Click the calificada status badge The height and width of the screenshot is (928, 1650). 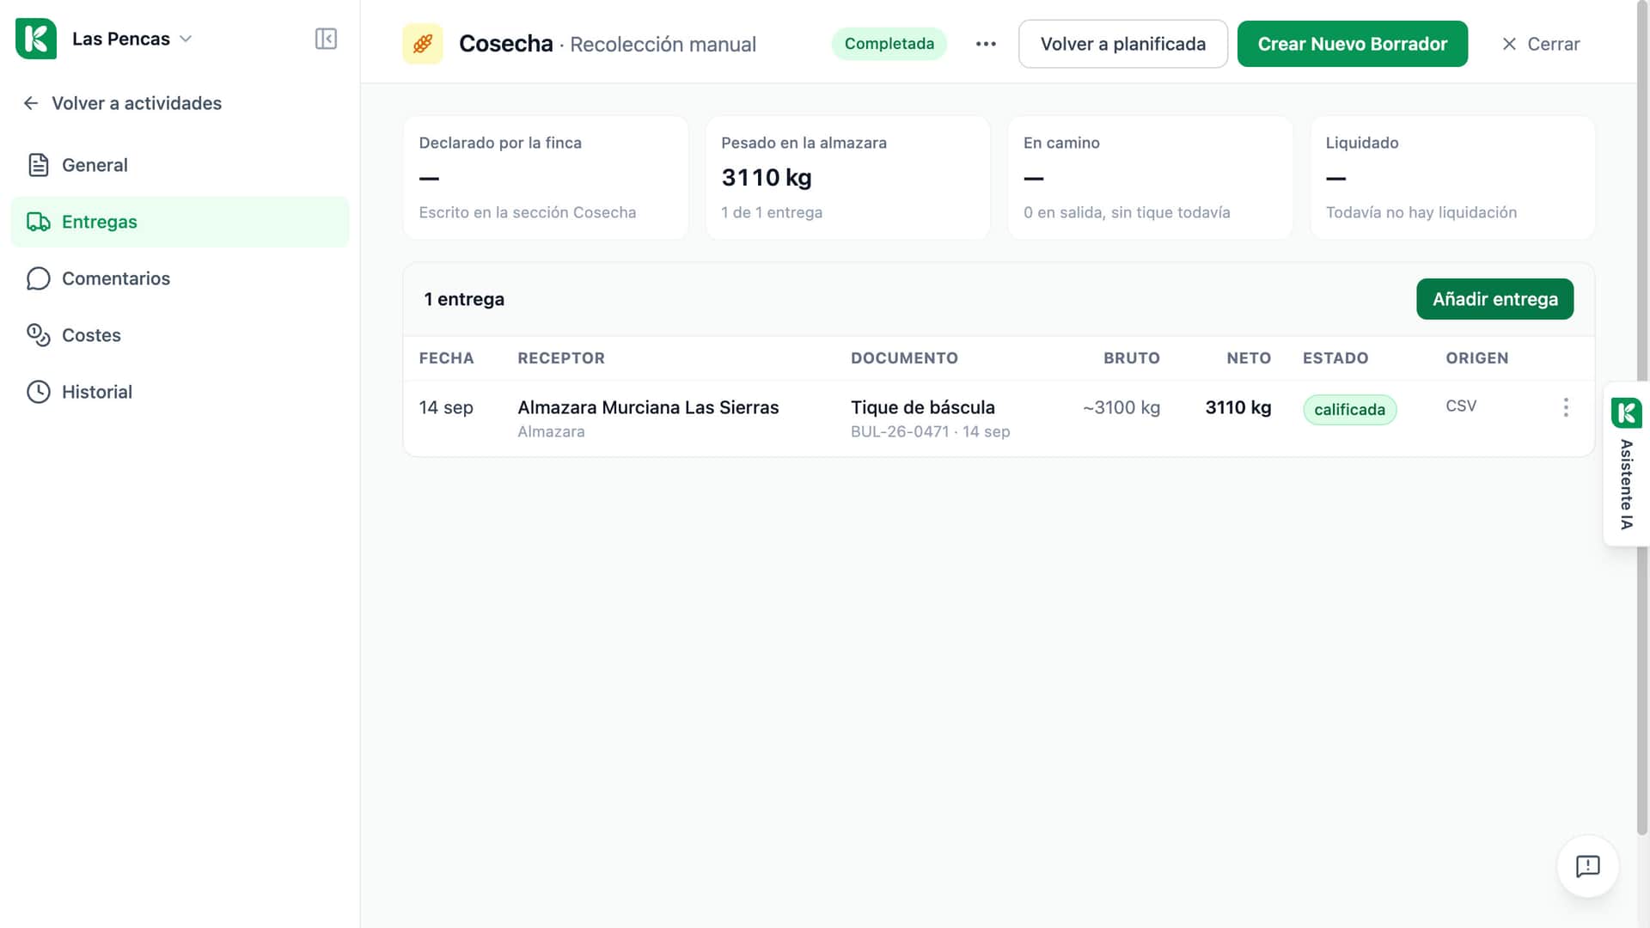(x=1349, y=410)
